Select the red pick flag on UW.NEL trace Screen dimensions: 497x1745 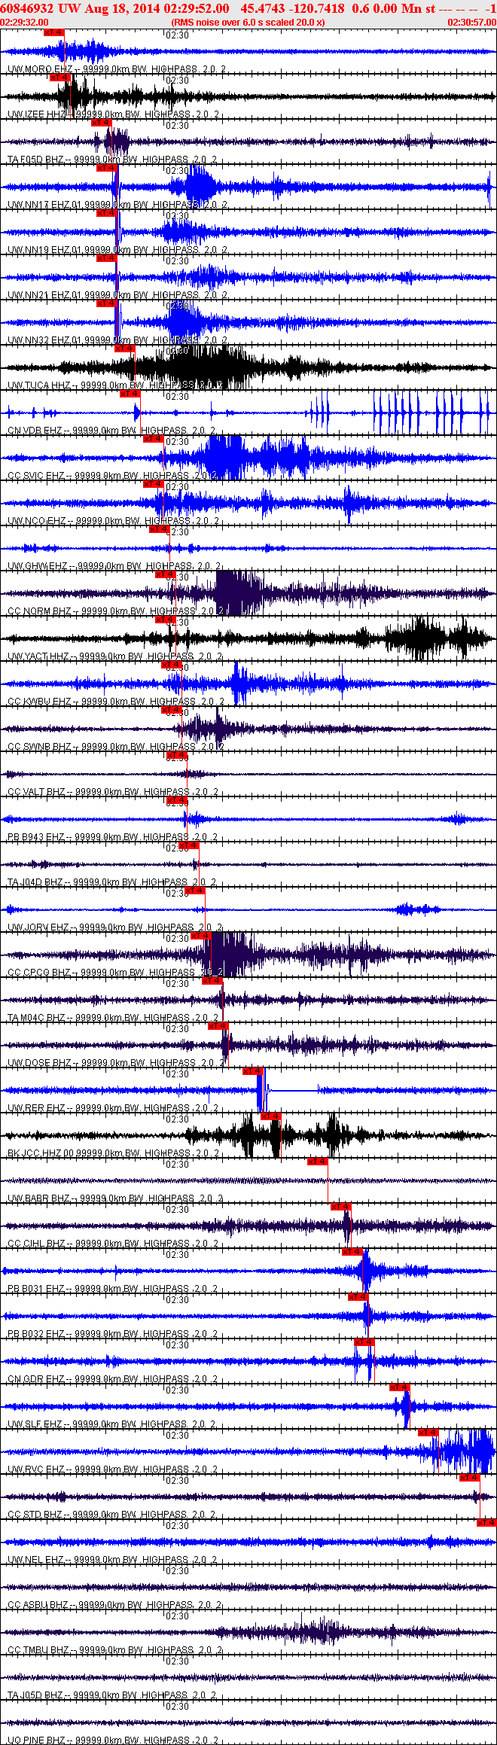(x=486, y=1523)
